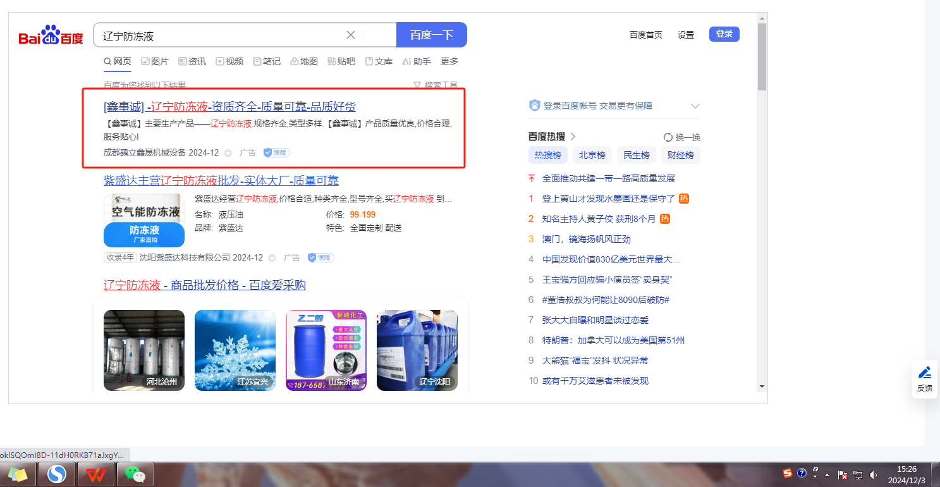Go to the 地图 tab
Screen dimensions: 940x487
[x=304, y=61]
